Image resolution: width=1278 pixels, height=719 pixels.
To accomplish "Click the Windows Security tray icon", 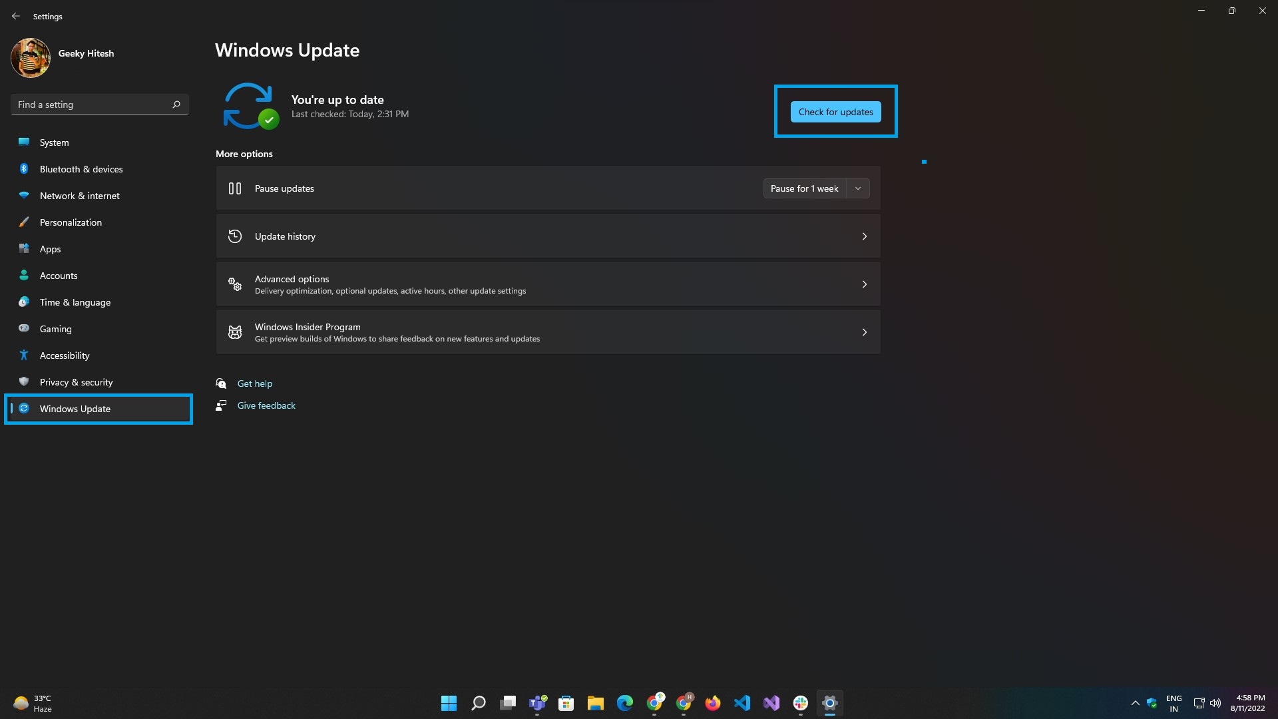I will click(x=1152, y=703).
